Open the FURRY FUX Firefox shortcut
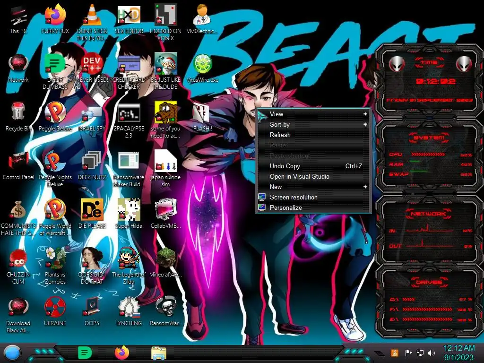484x363 pixels. click(55, 18)
